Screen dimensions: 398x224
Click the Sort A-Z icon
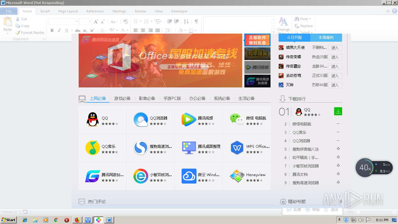pos(186,21)
